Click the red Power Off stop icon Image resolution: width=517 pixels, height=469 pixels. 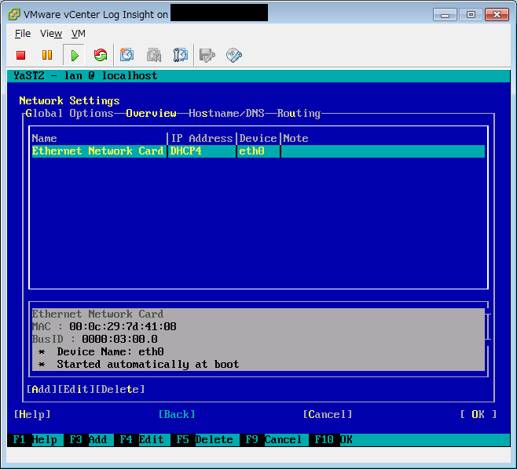pyautogui.click(x=20, y=55)
